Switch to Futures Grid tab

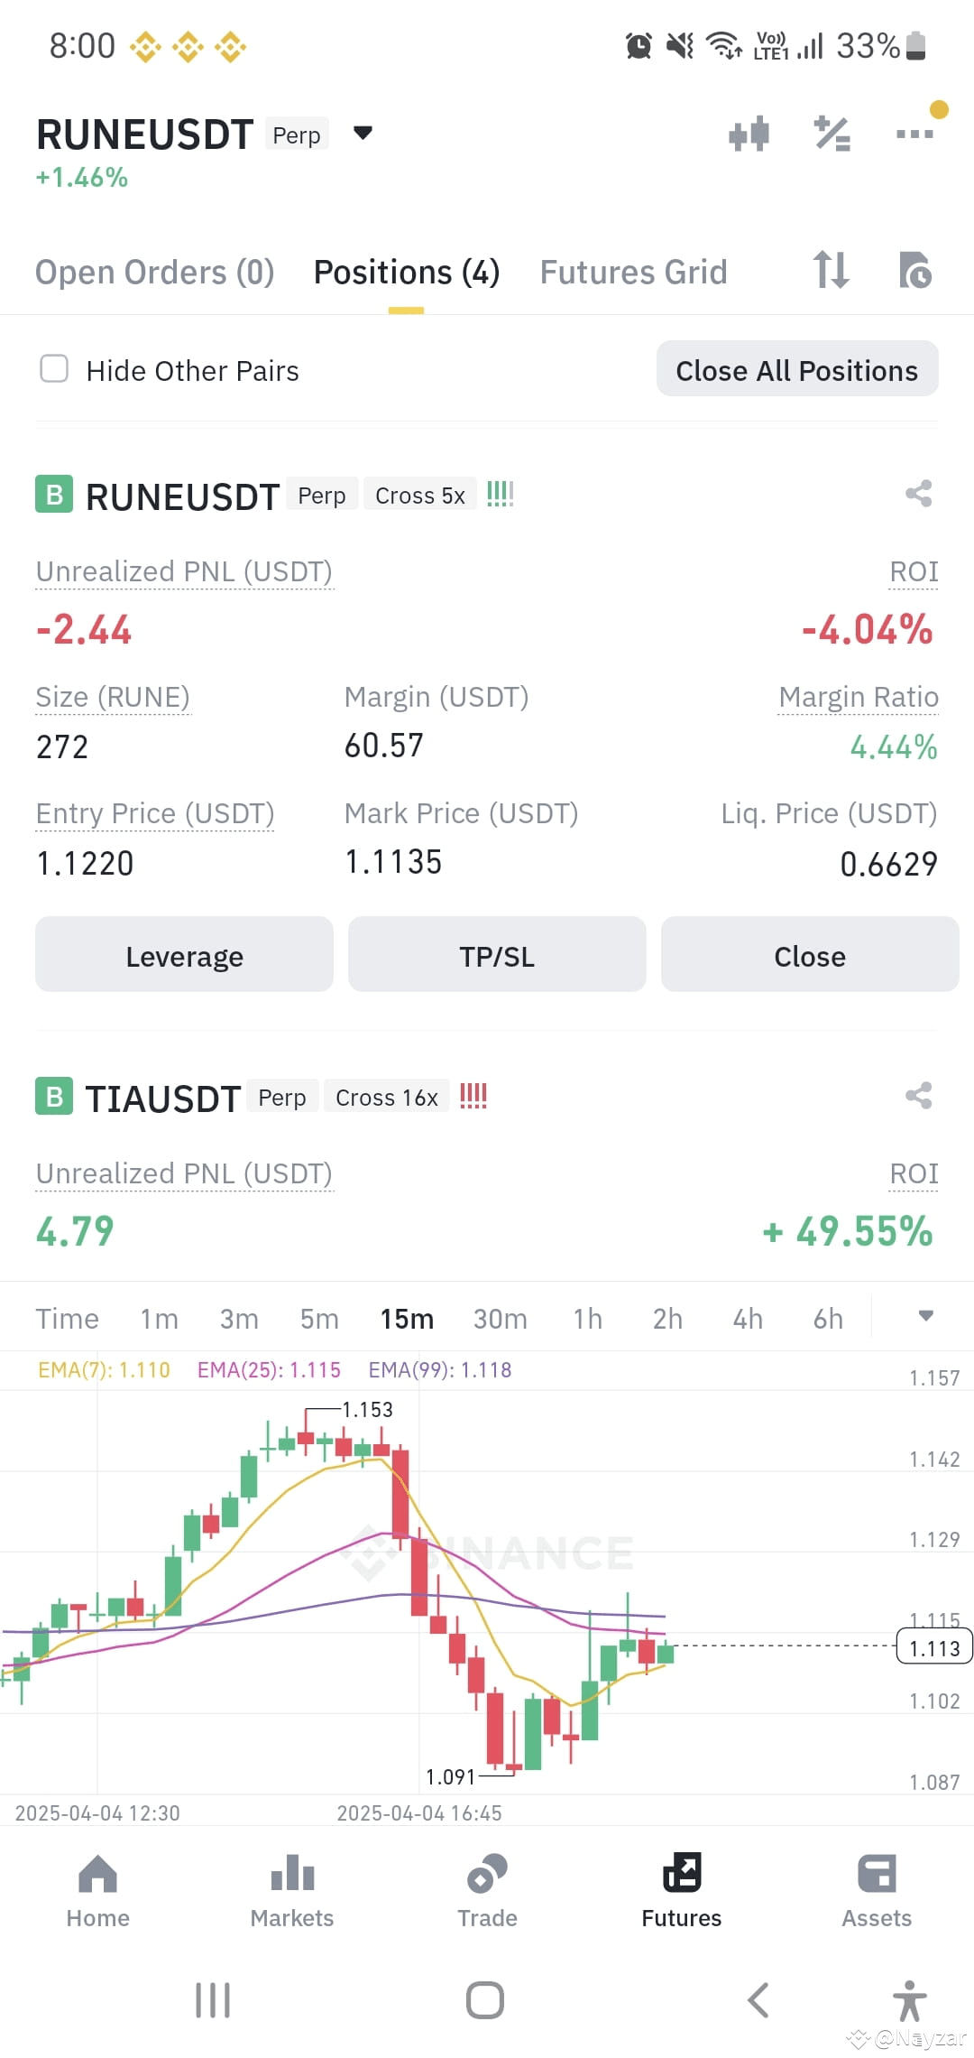click(x=633, y=272)
